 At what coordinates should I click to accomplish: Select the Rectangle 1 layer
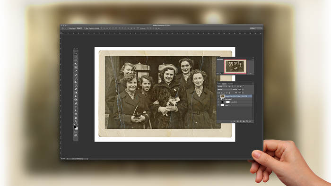click(235, 99)
